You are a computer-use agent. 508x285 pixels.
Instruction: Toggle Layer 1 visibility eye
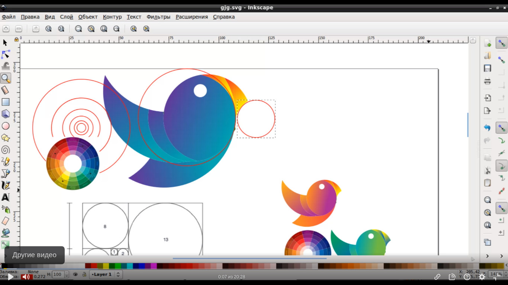(75, 275)
